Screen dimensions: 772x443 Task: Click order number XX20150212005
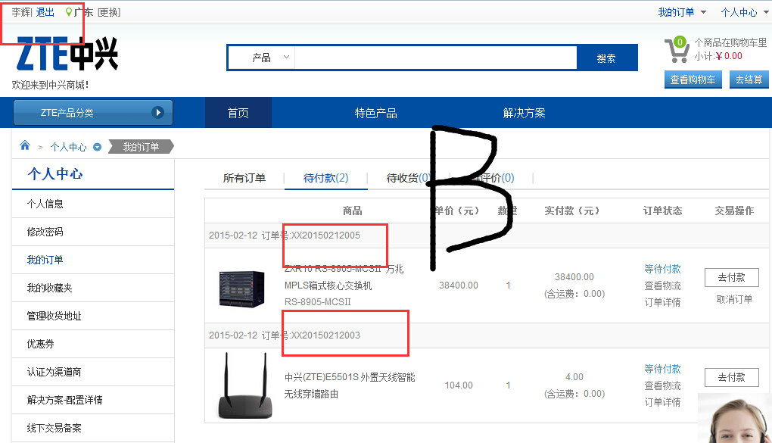[x=325, y=235]
